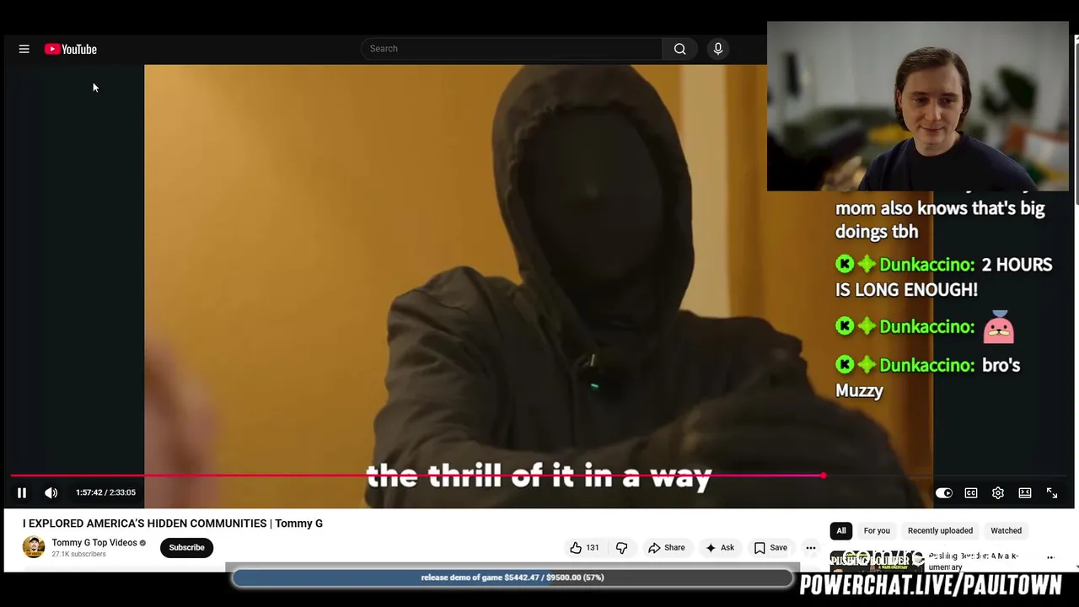
Task: Click the magnifying glass search button
Action: (679, 49)
